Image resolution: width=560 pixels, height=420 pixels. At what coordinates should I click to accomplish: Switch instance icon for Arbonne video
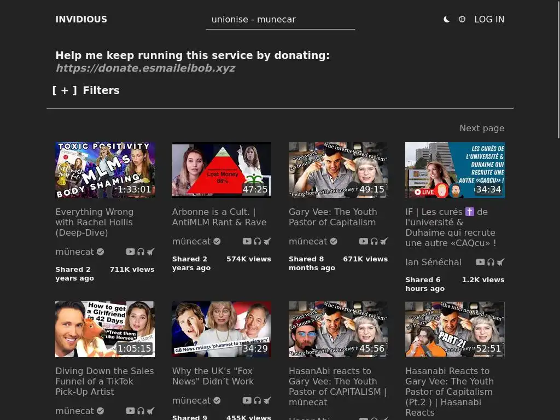[x=267, y=241]
